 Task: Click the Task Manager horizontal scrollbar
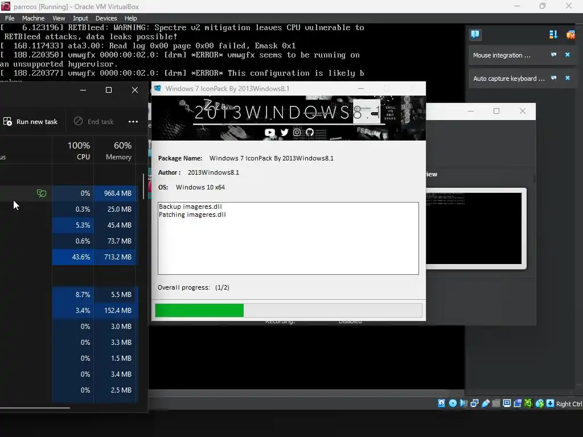[35, 408]
